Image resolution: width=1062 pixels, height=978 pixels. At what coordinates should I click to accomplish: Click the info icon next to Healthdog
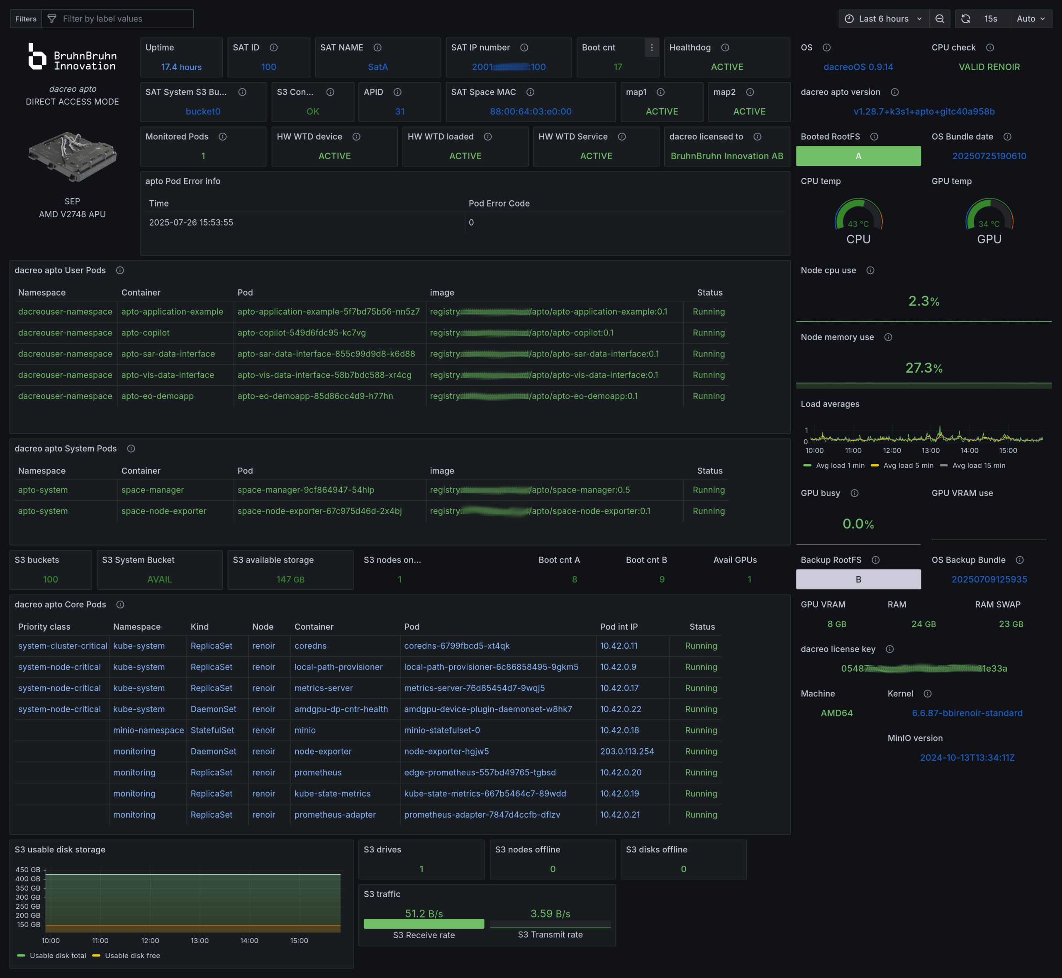pos(725,48)
